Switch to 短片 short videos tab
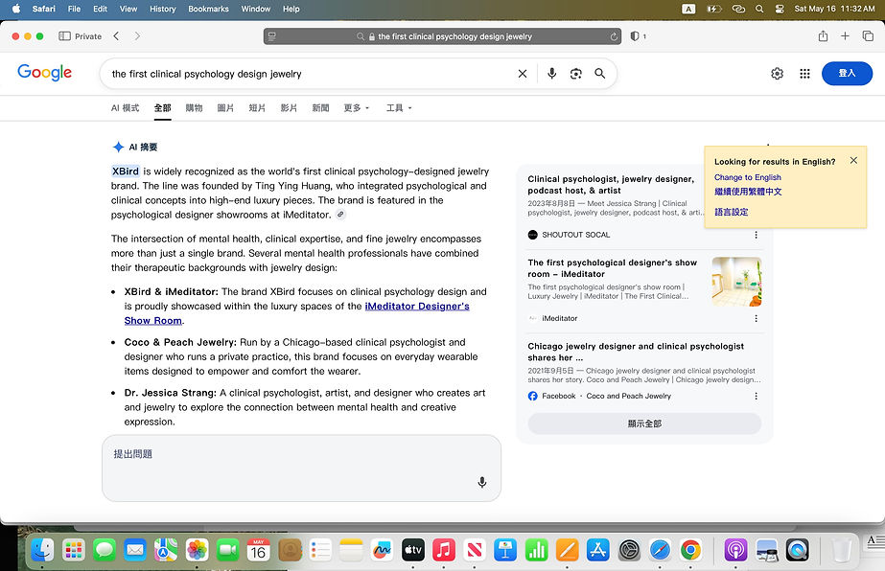This screenshot has width=885, height=571. pyautogui.click(x=257, y=107)
